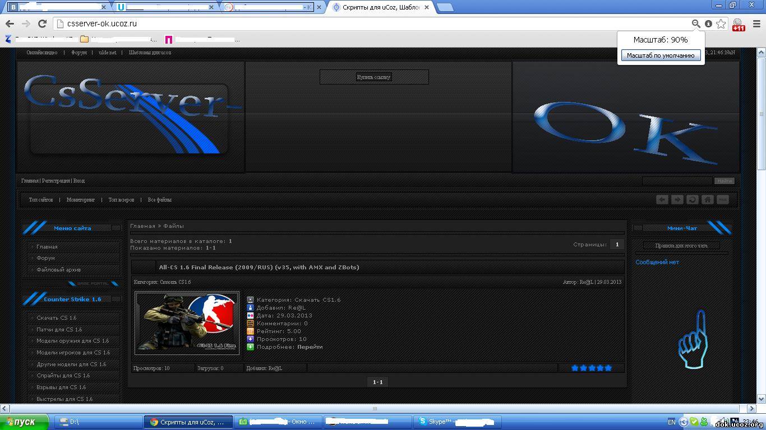This screenshot has height=430, width=766.
Task: Open the Форум link in site menu
Action: pyautogui.click(x=45, y=258)
